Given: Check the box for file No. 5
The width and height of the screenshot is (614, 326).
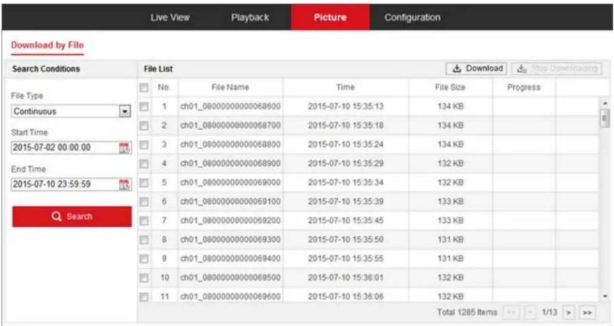Looking at the screenshot, I should pyautogui.click(x=144, y=182).
